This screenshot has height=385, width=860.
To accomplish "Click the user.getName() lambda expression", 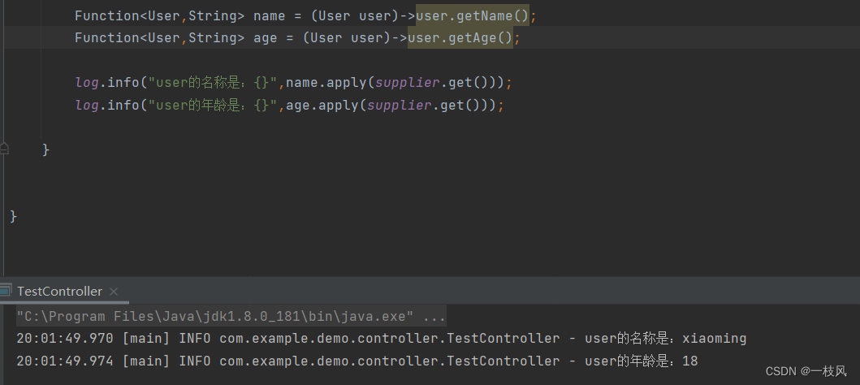I will pos(473,16).
